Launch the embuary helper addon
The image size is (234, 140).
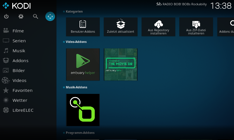pyautogui.click(x=83, y=64)
